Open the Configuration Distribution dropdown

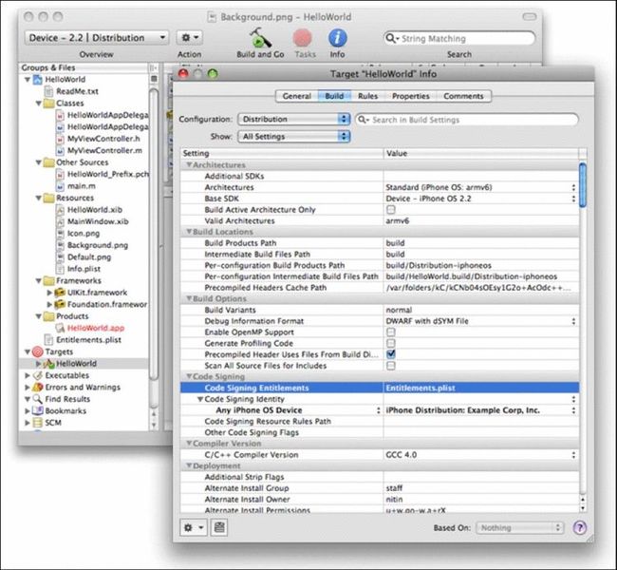[294, 119]
